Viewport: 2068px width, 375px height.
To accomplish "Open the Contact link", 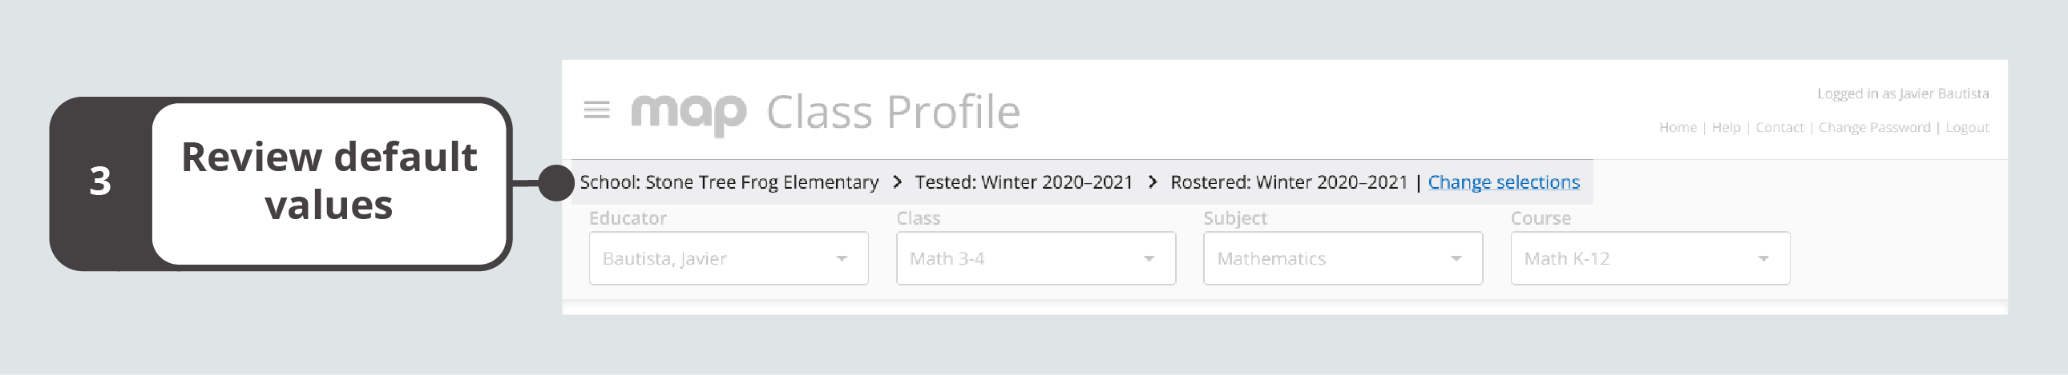I will (1779, 127).
